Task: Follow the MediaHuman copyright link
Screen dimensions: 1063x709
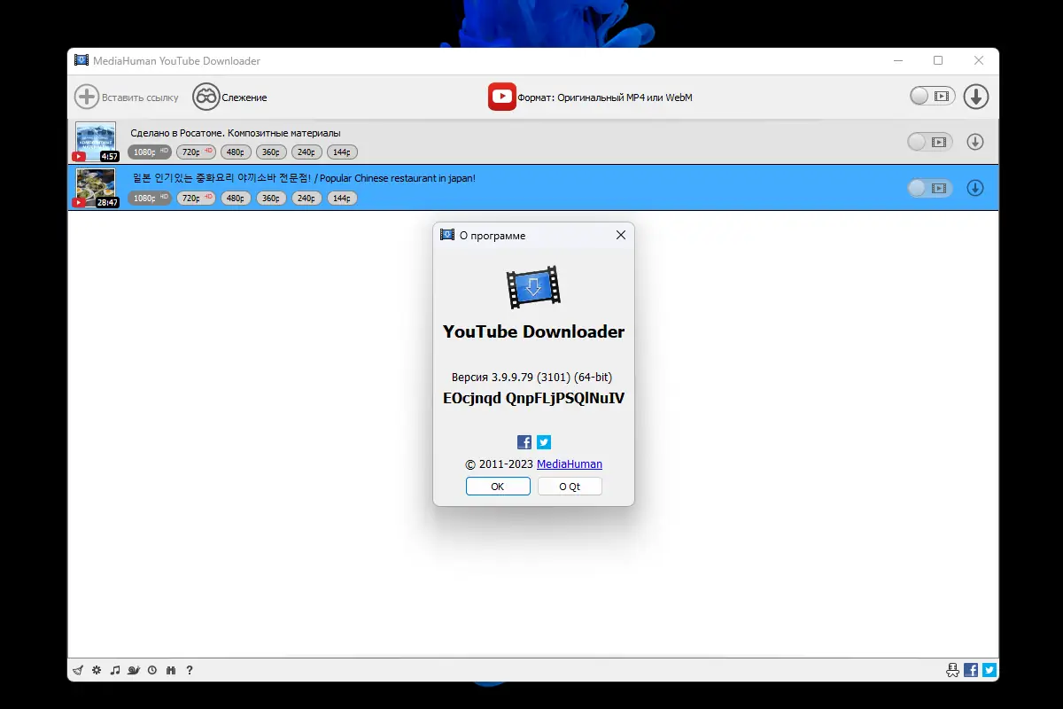Action: pyautogui.click(x=570, y=464)
